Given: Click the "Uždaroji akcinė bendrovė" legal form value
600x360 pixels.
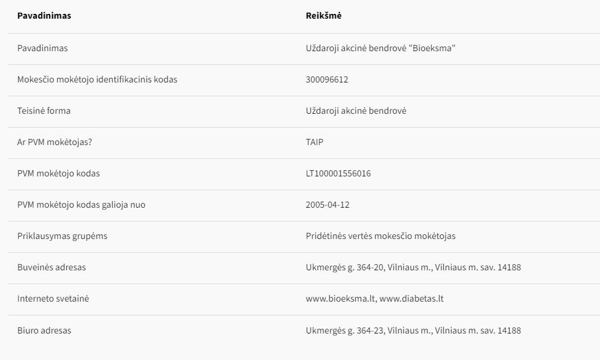Looking at the screenshot, I should (x=356, y=111).
